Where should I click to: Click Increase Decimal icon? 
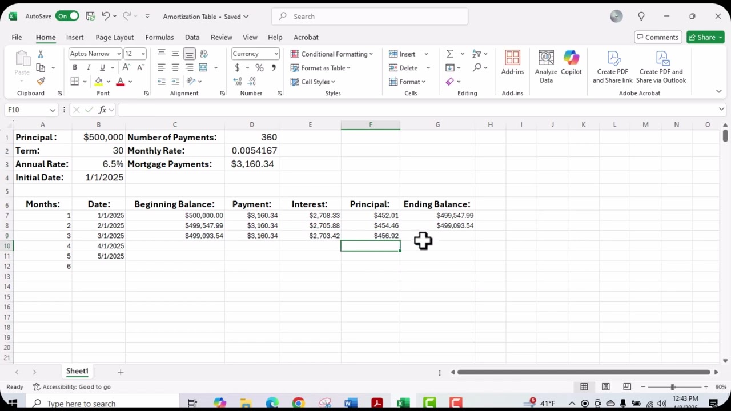pos(238,81)
